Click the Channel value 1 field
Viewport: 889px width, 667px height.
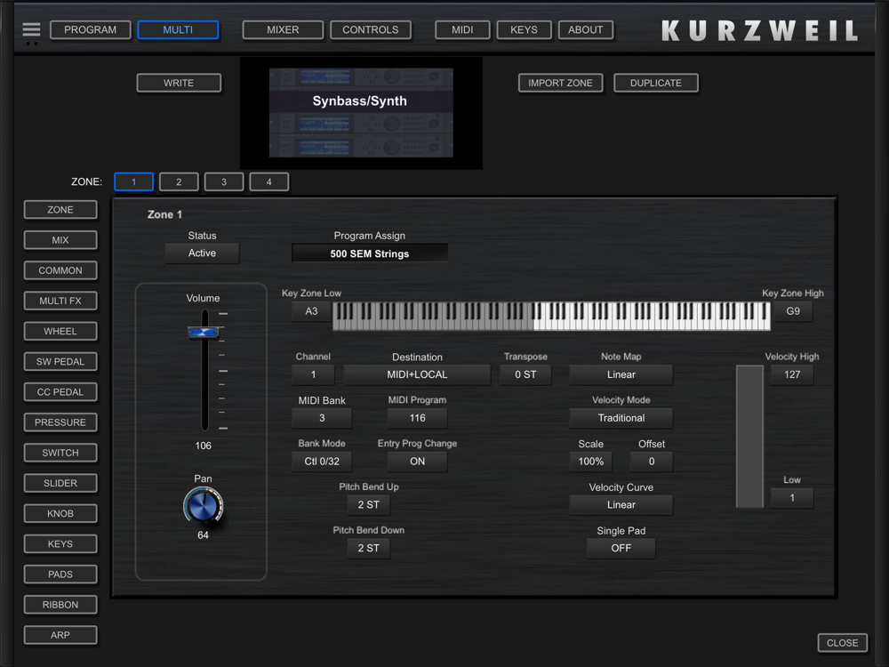(x=313, y=374)
